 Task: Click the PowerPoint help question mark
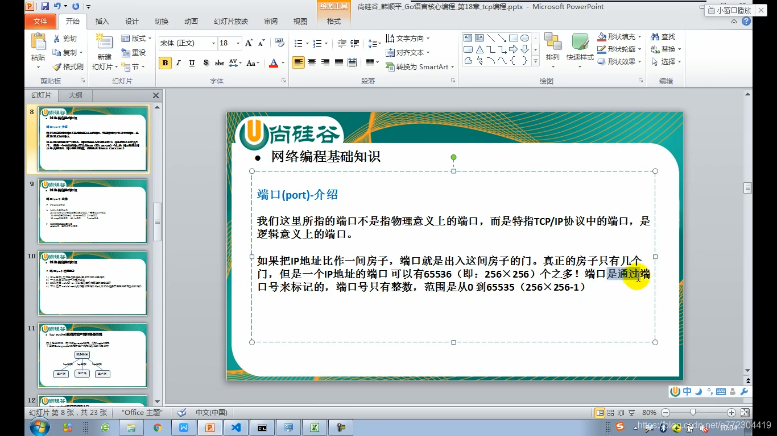(747, 22)
